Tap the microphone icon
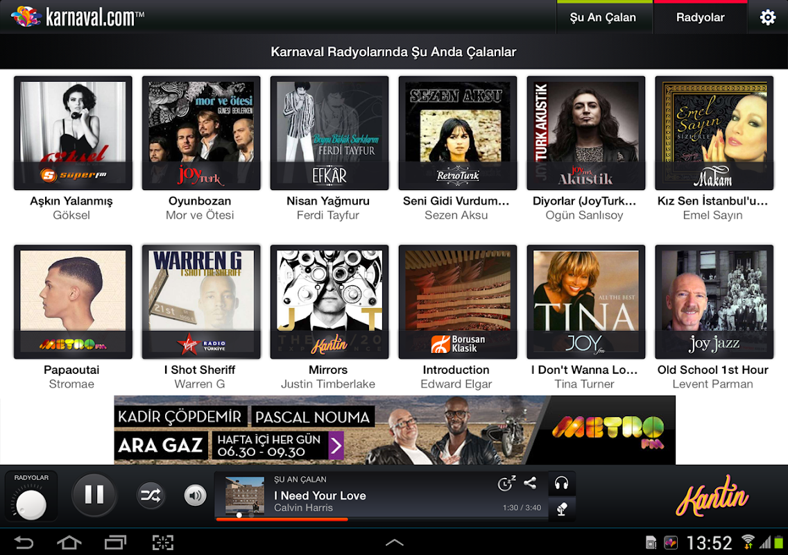Image resolution: width=788 pixels, height=555 pixels. tap(561, 509)
